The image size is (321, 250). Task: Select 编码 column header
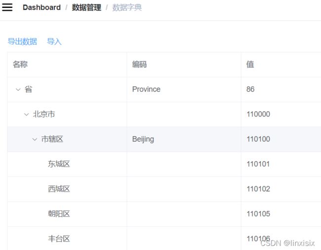click(139, 64)
